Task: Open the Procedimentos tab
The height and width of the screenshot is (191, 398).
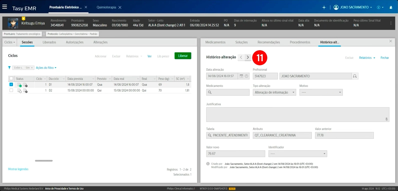Action: tap(300, 42)
